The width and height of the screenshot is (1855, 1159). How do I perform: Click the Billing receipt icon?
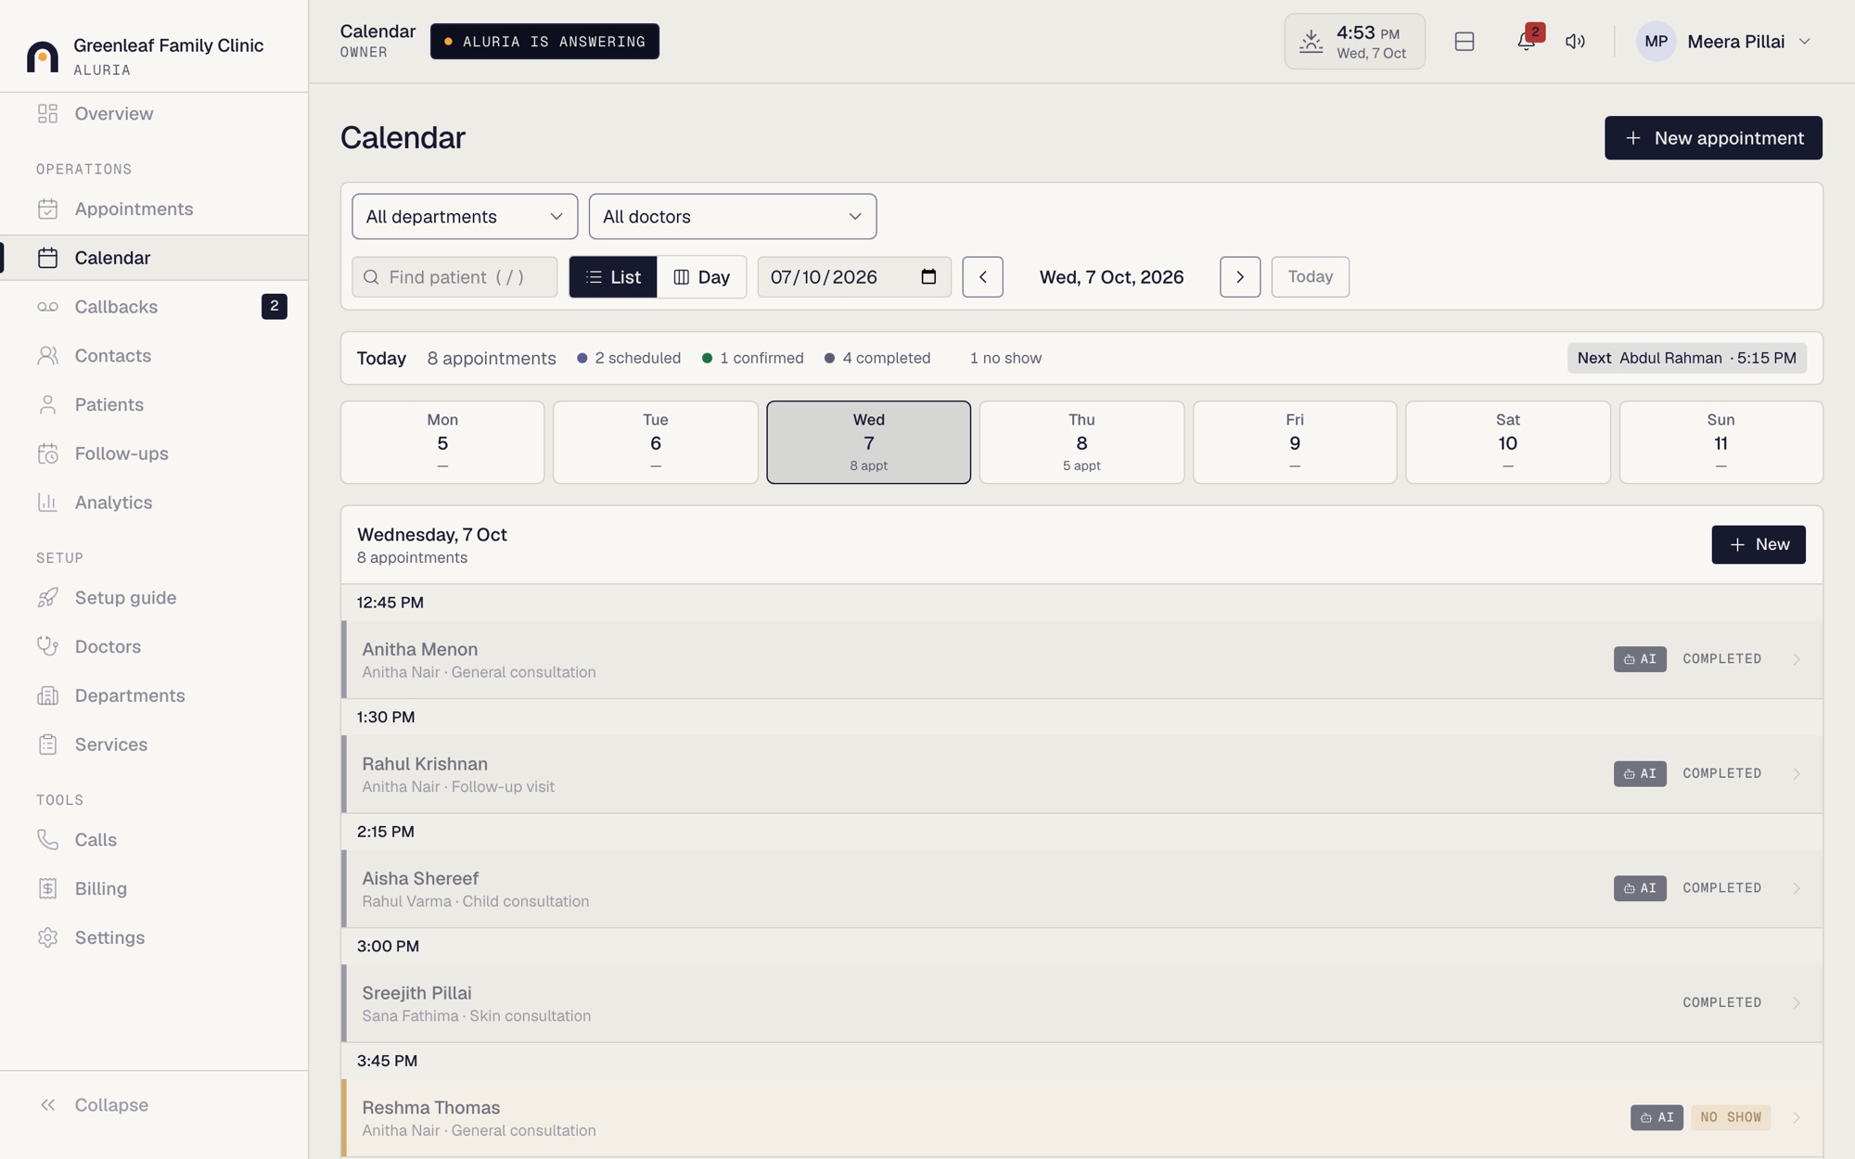tap(47, 888)
